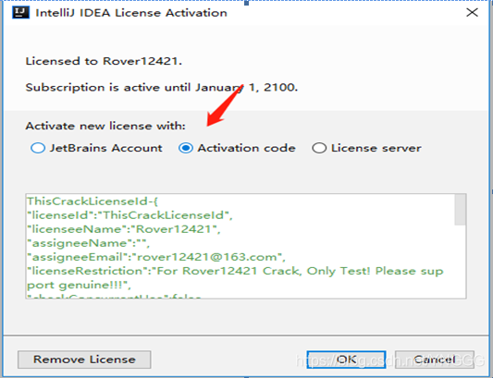Select the License server radio option
Viewport: 493px width, 378px height.
366,148
